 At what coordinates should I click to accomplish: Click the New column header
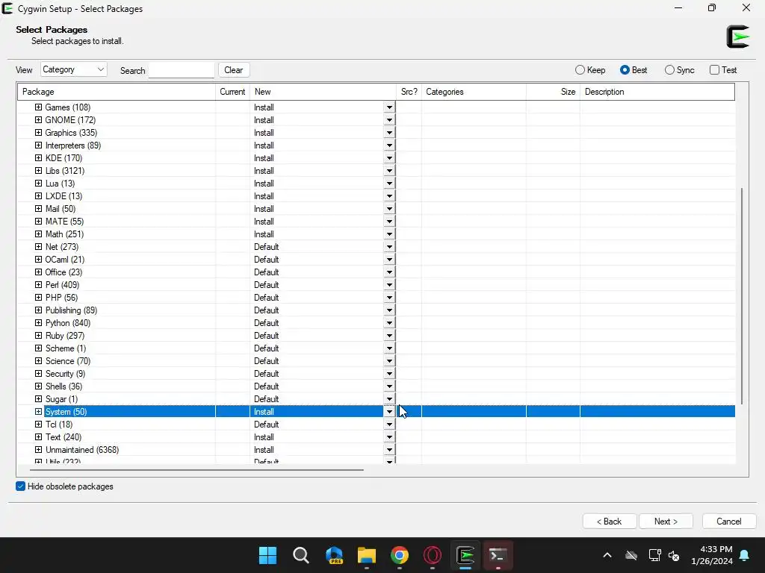coord(323,92)
